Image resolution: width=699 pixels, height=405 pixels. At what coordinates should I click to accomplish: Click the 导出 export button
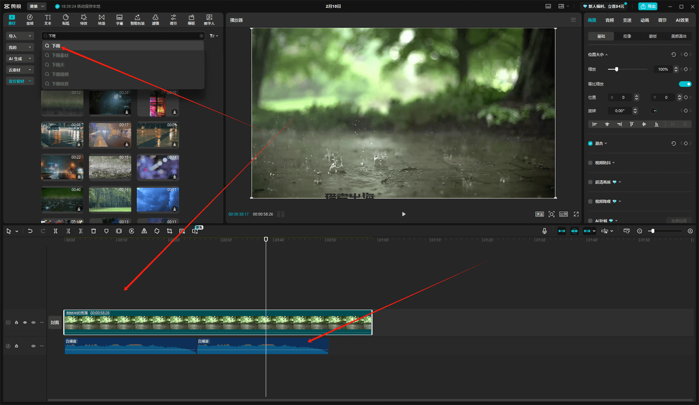[x=648, y=6]
